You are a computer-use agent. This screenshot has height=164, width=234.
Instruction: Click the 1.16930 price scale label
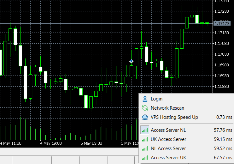tap(221, 76)
